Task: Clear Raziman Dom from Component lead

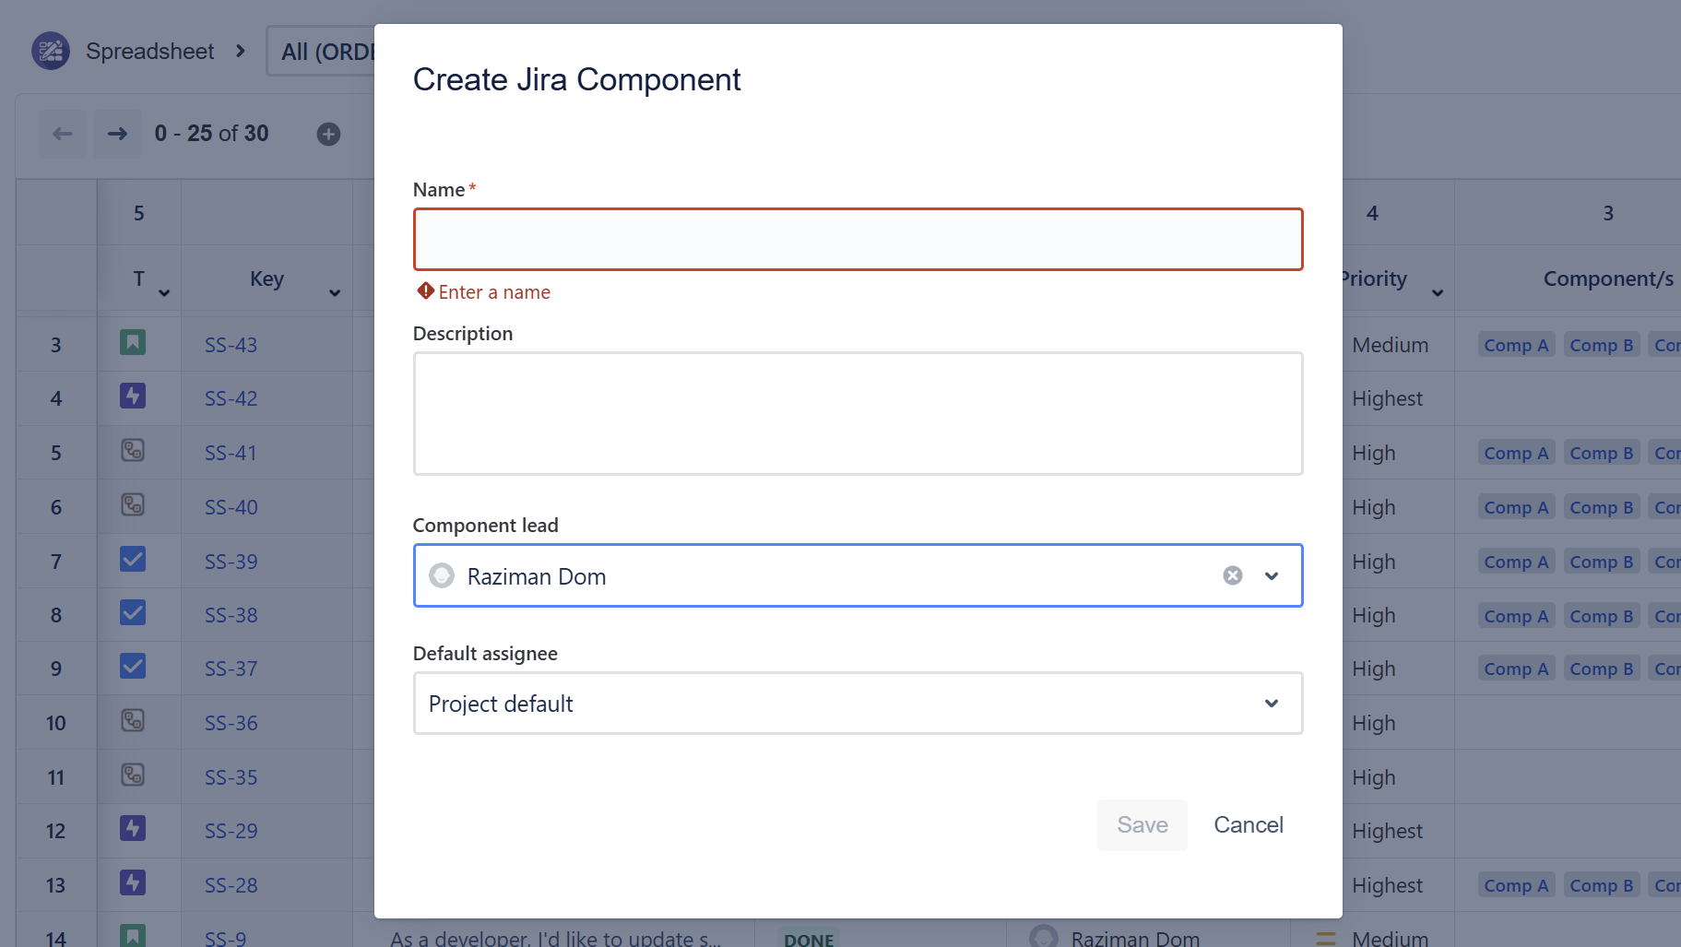Action: click(x=1232, y=575)
